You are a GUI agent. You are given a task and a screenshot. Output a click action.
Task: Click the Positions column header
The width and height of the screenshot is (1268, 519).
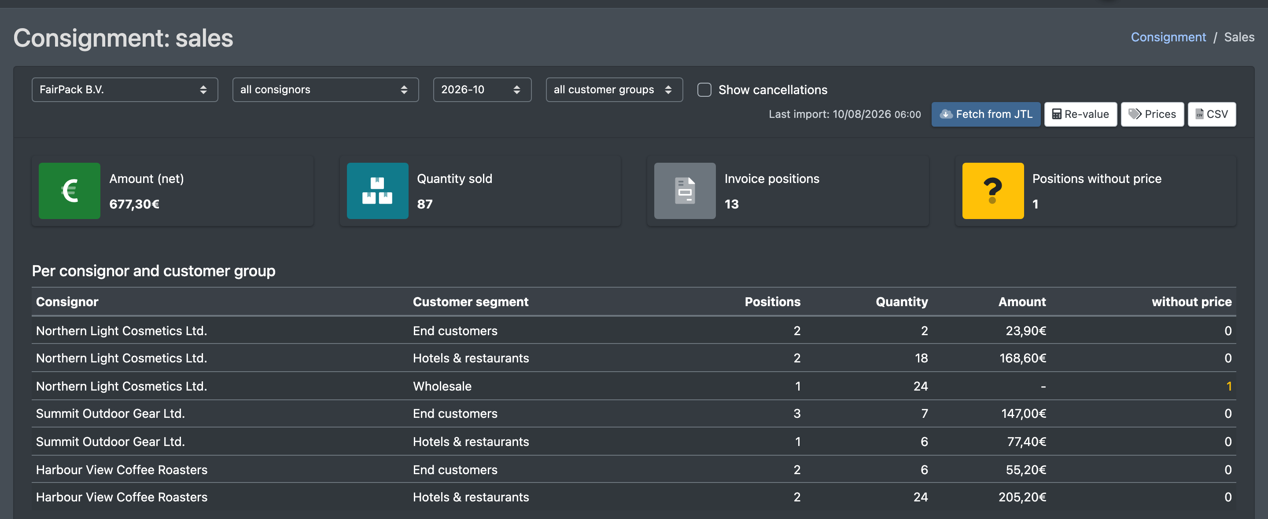tap(772, 302)
